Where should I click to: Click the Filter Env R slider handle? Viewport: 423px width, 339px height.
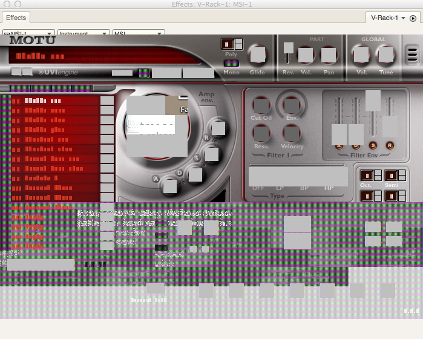click(390, 127)
